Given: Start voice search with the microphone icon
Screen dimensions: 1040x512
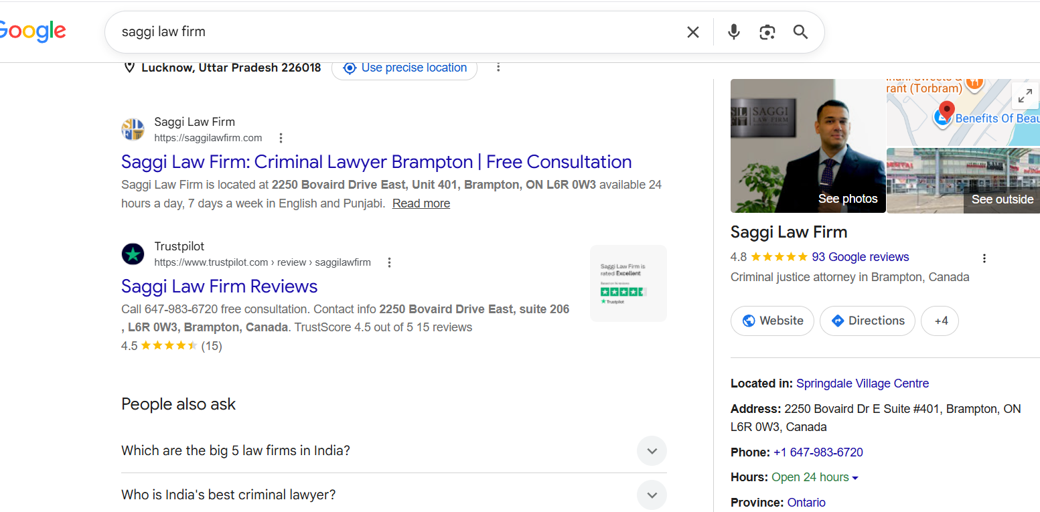Looking at the screenshot, I should 734,32.
